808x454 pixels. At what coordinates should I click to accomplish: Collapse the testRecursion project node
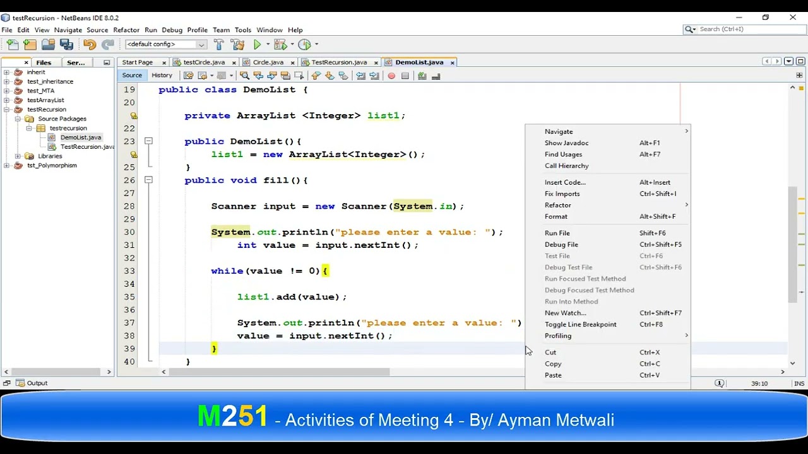(6, 109)
